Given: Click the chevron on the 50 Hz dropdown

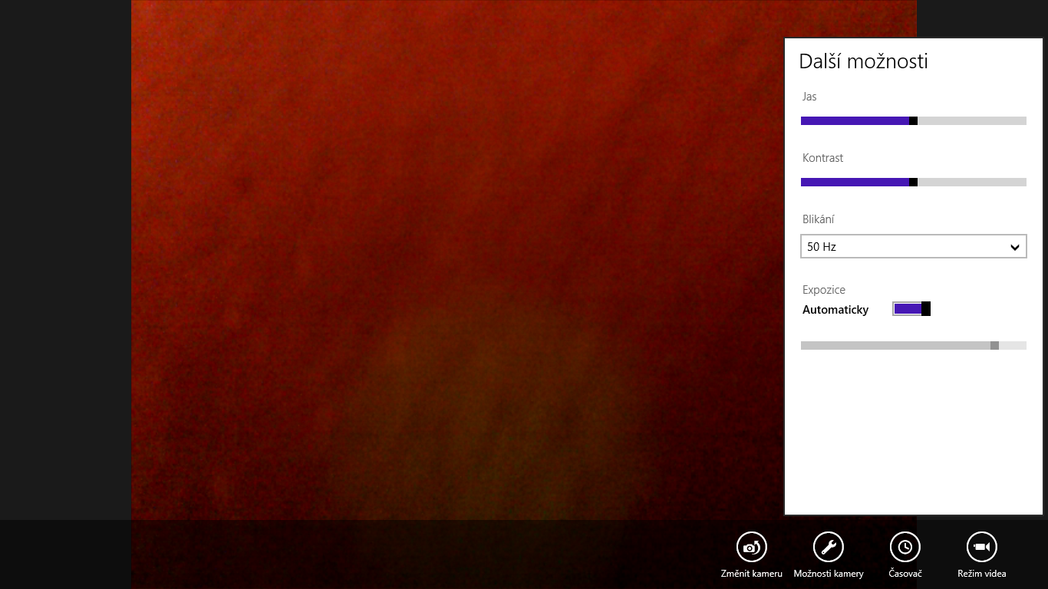Looking at the screenshot, I should click(x=1015, y=246).
